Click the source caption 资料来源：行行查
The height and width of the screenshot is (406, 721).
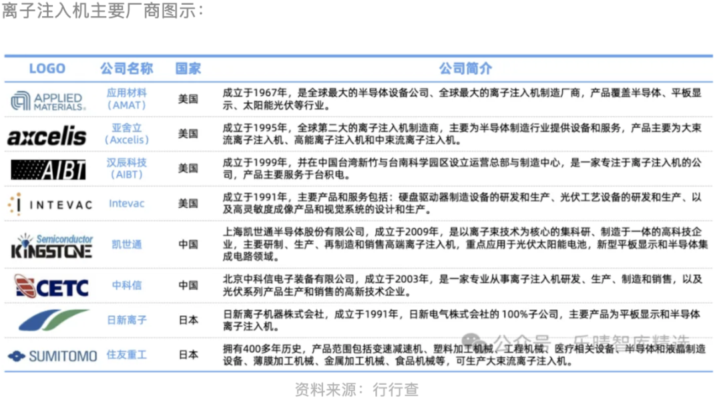point(356,389)
